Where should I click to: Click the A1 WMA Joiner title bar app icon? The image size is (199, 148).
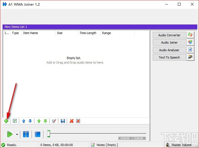pos(5,4)
